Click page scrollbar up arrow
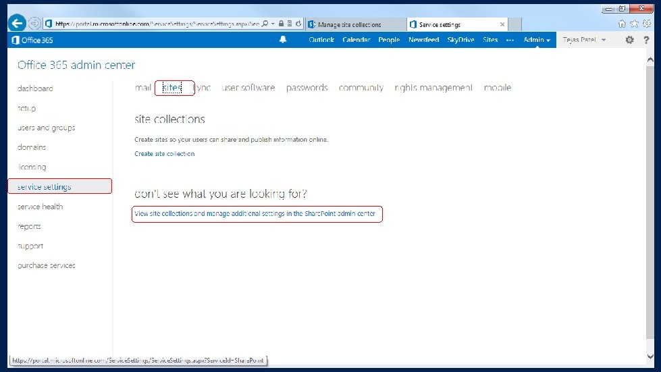 click(650, 60)
